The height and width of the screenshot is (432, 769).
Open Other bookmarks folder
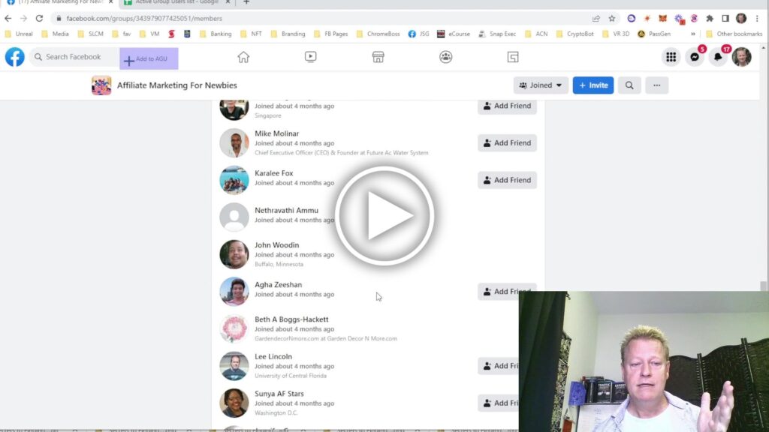[734, 34]
